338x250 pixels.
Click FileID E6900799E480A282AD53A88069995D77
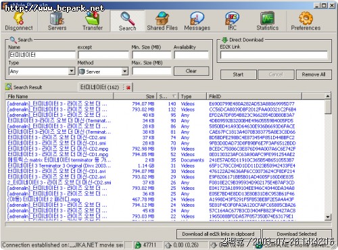pyautogui.click(x=251, y=104)
